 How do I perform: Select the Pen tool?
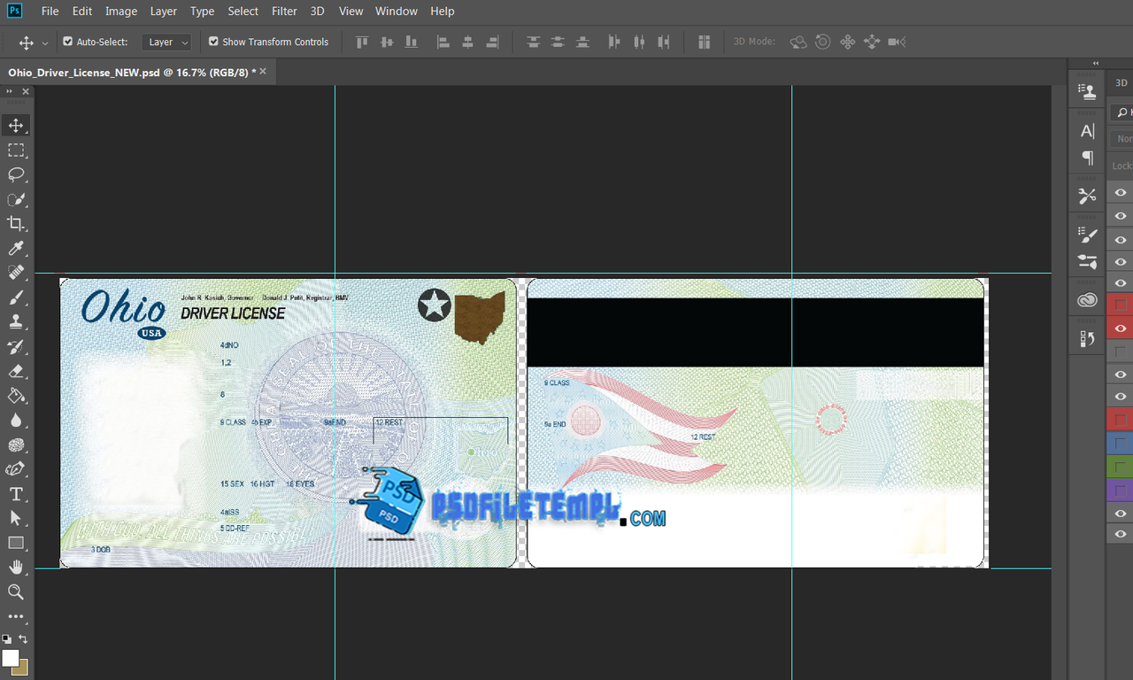coord(16,469)
